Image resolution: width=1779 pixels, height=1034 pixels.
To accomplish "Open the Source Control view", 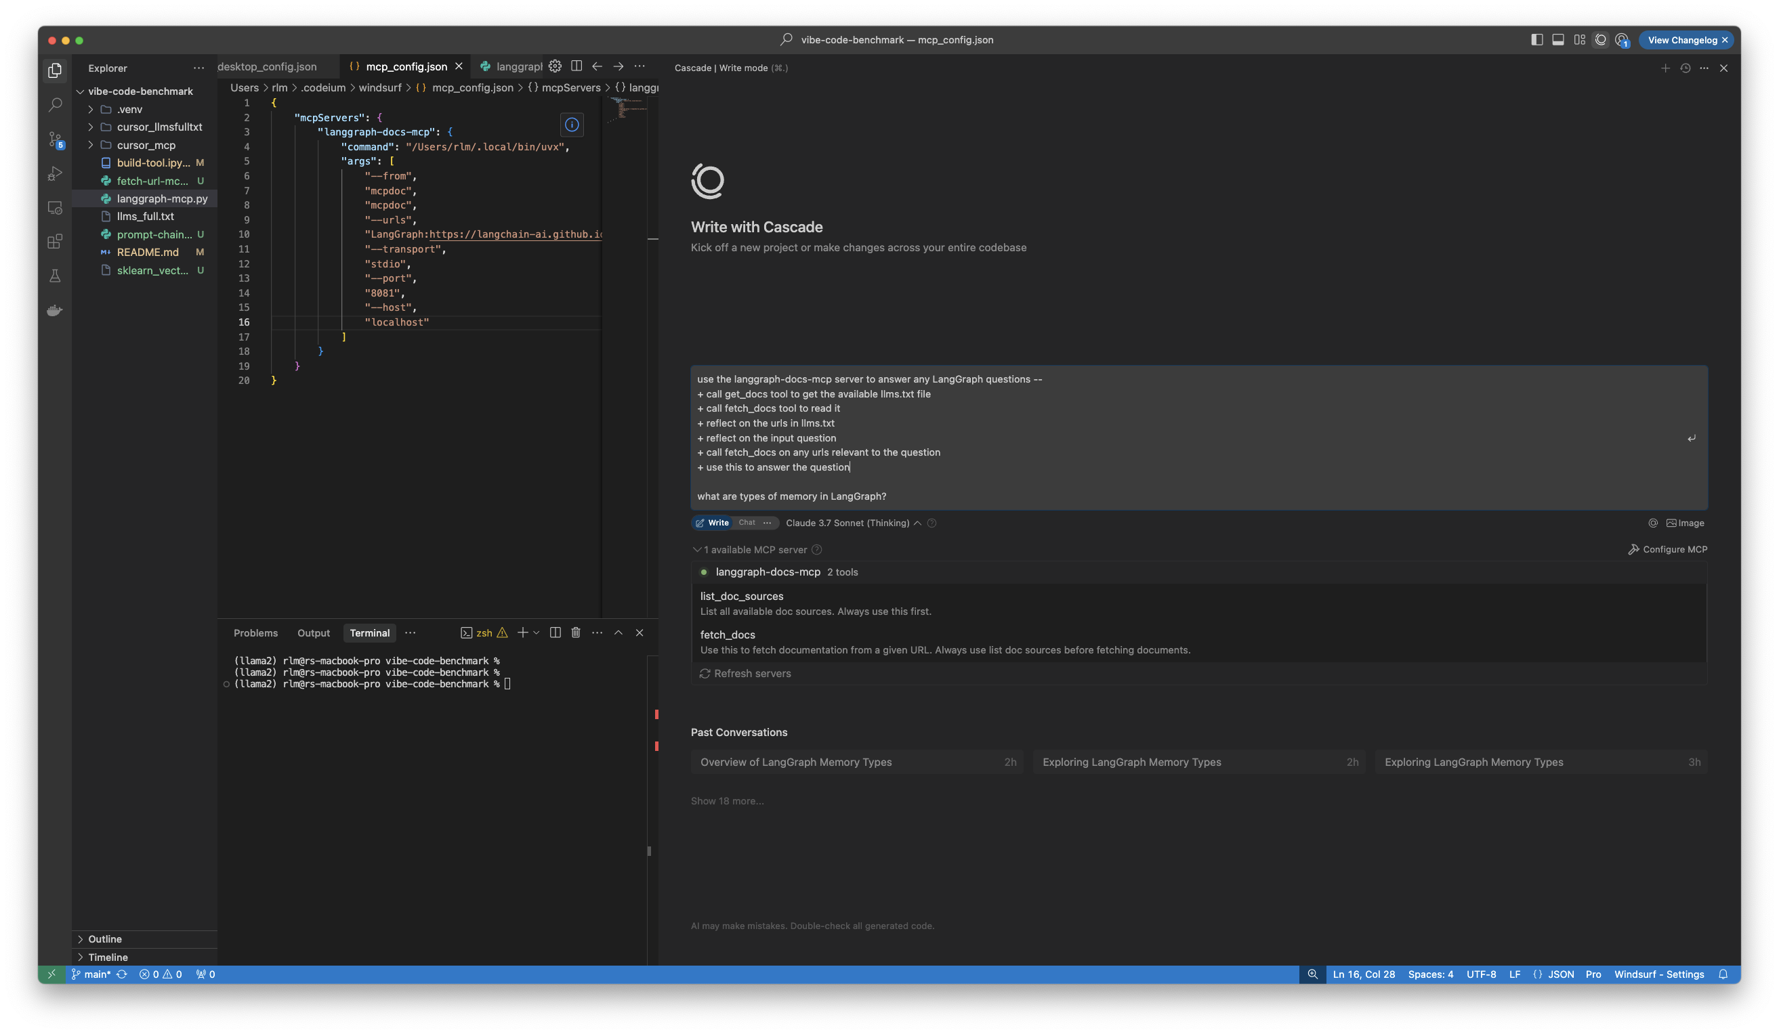I will coord(55,139).
